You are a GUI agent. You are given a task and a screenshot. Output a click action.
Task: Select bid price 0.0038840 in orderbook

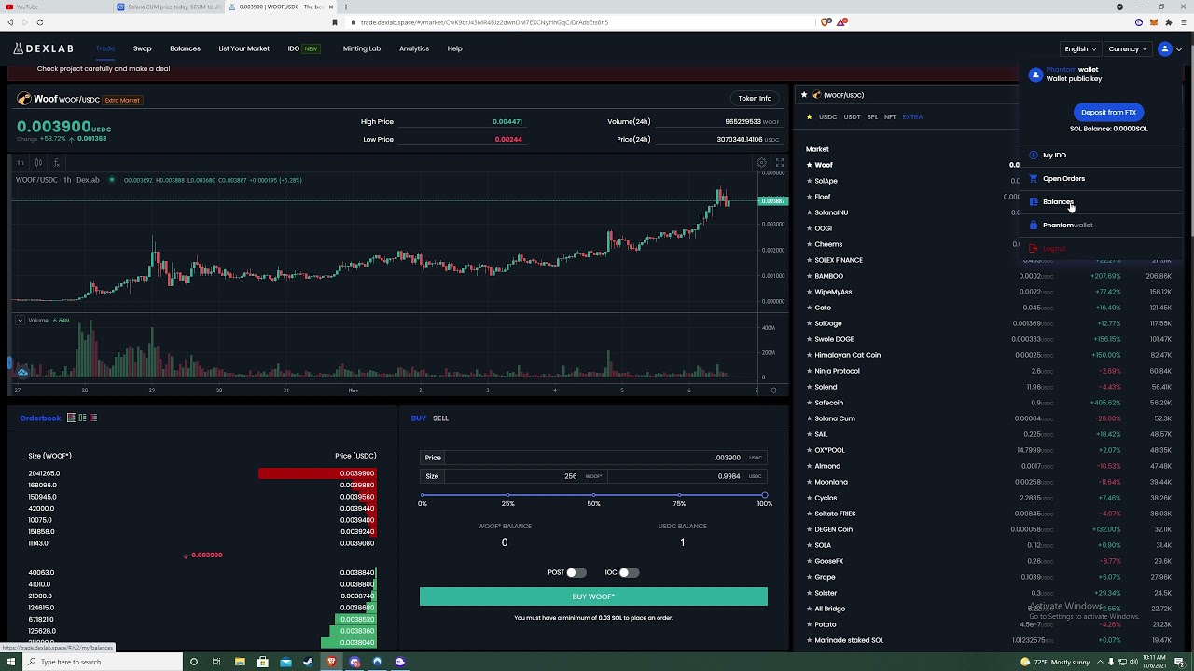pos(357,573)
